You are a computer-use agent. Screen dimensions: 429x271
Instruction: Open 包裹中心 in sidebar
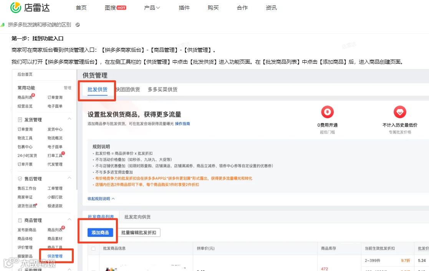pyautogui.click(x=25, y=147)
